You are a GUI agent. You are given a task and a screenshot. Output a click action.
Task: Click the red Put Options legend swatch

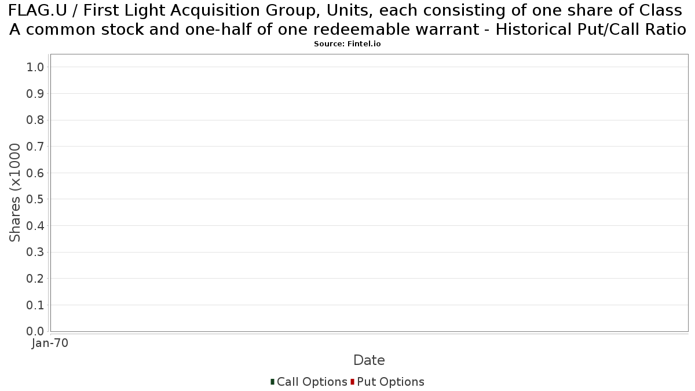[x=352, y=382]
